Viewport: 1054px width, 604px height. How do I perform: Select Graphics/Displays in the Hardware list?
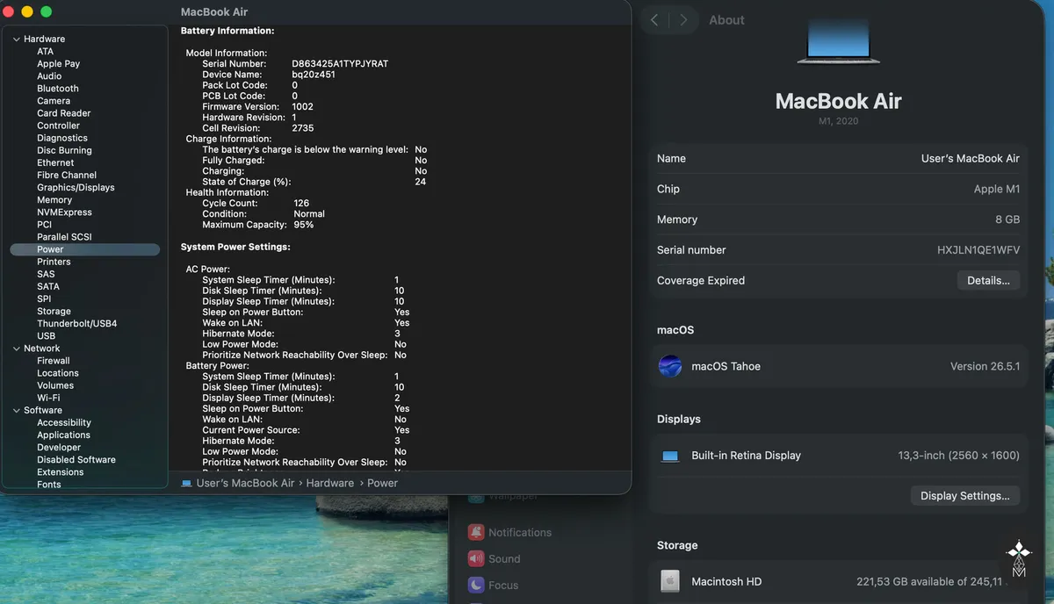tap(76, 187)
